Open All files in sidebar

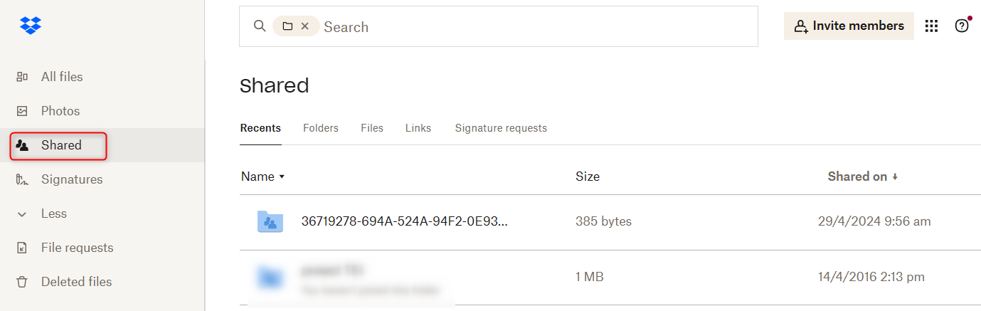point(61,77)
